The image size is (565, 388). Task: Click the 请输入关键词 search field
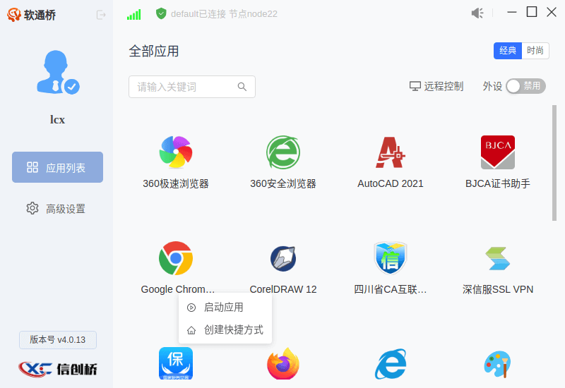[x=191, y=87]
